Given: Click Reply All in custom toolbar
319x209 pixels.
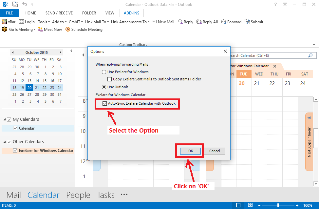Looking at the screenshot, I should coord(207,22).
